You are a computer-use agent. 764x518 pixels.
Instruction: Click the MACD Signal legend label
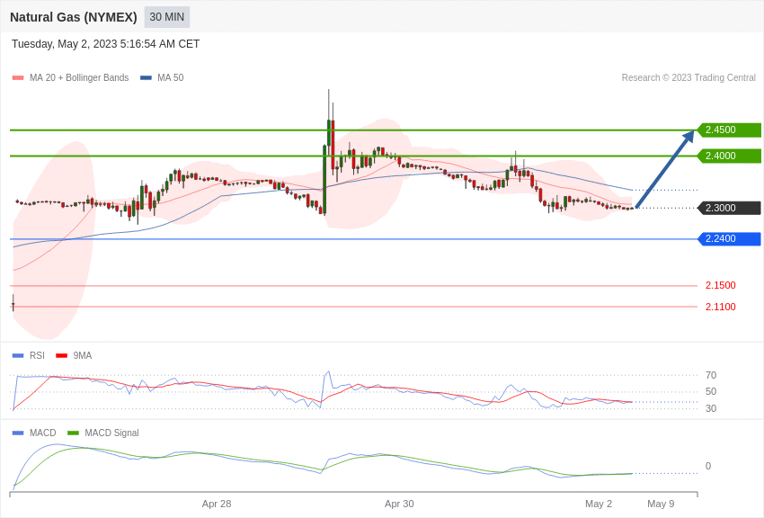coord(111,433)
